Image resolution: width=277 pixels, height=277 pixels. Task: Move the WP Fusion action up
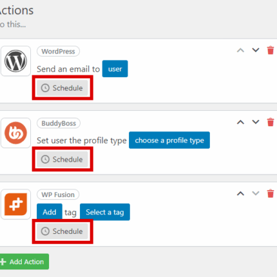point(240,193)
